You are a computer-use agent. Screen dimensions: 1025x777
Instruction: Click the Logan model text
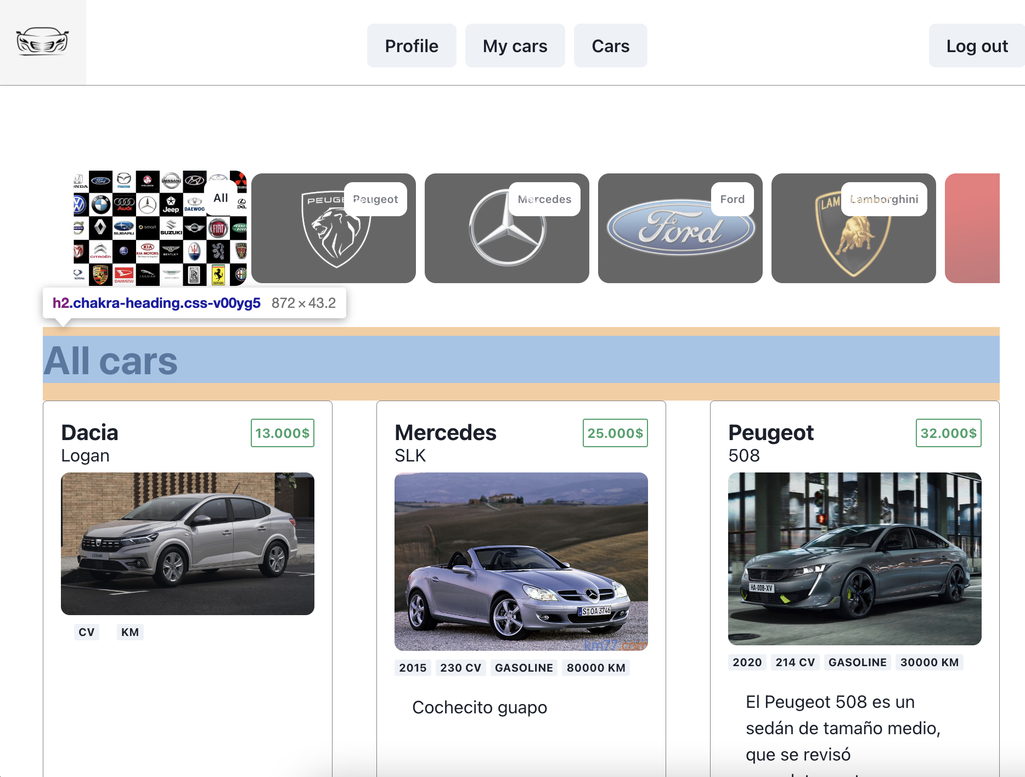pyautogui.click(x=86, y=455)
